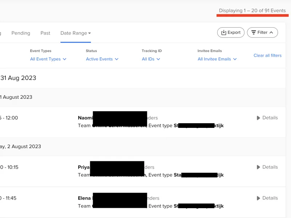Click the Tracking ID filter label
This screenshot has width=291, height=218.
pos(152,51)
